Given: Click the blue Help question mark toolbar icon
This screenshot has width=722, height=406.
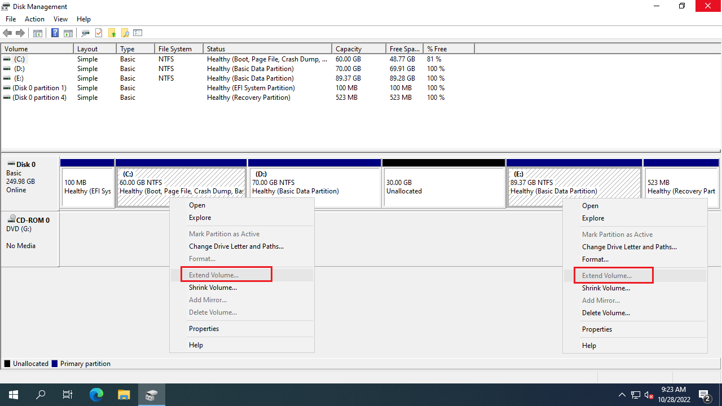Looking at the screenshot, I should tap(55, 33).
